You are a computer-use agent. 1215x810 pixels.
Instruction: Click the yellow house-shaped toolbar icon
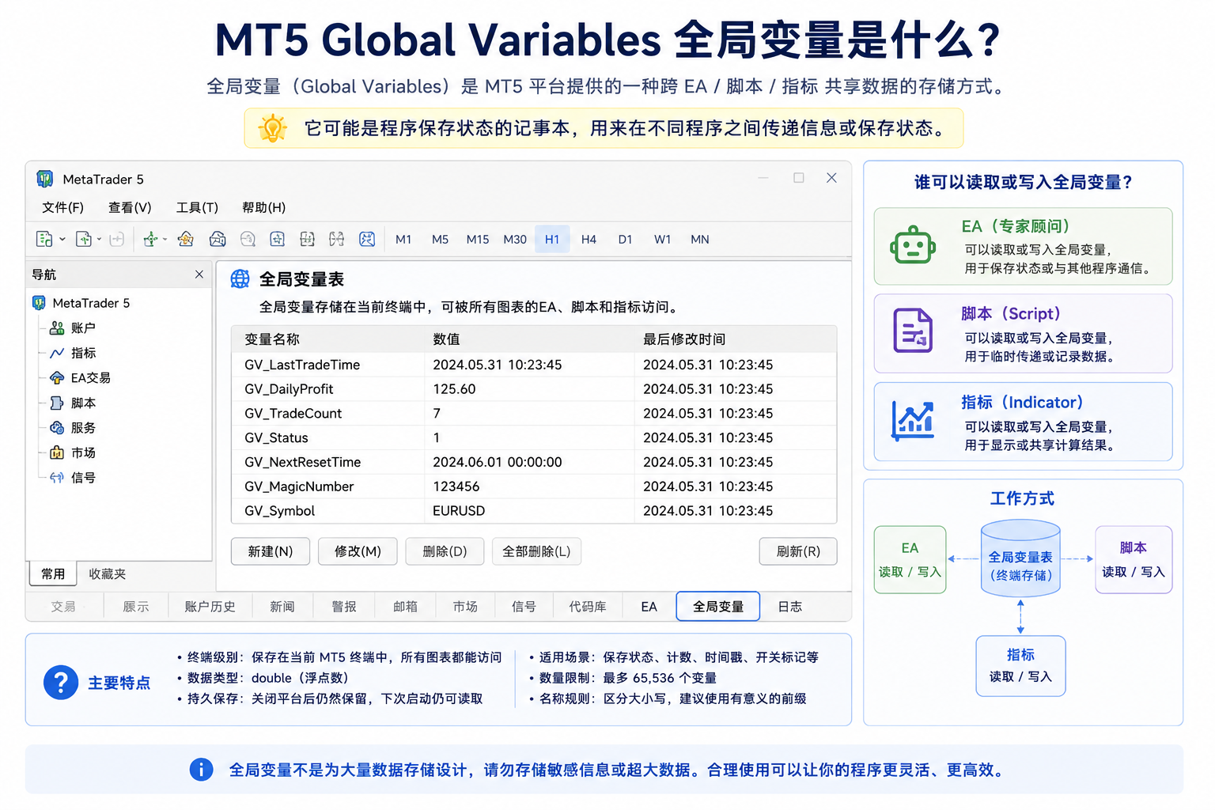tap(186, 239)
